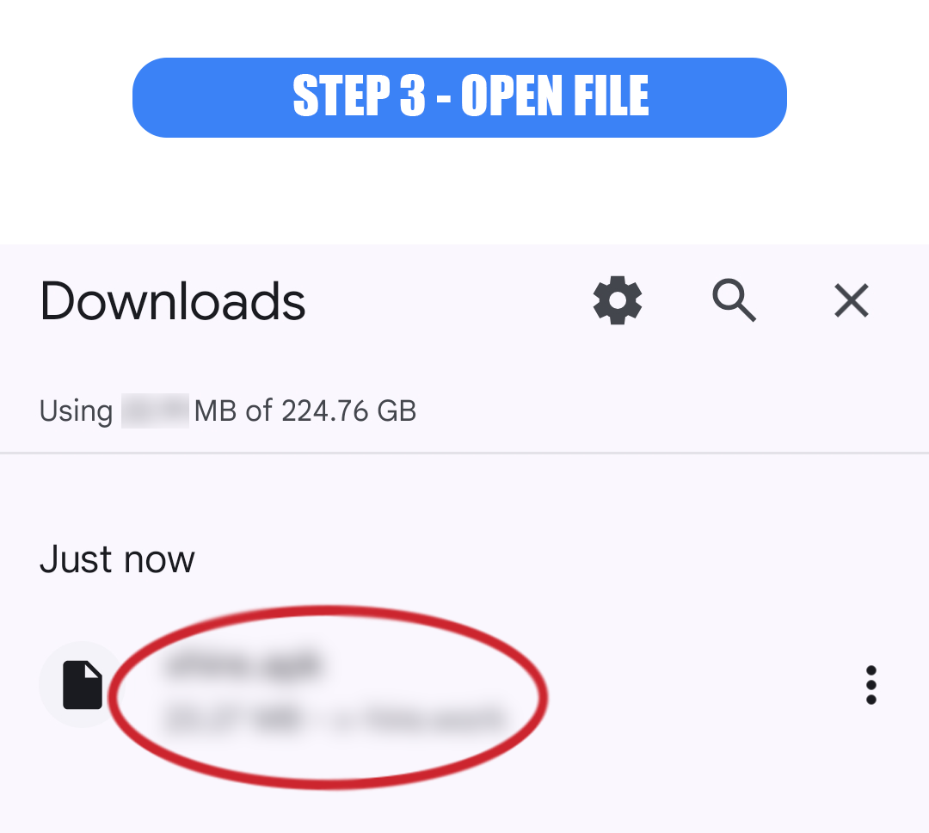Click the divider line under storage info
Screen dimensions: 929x833
[x=464, y=453]
